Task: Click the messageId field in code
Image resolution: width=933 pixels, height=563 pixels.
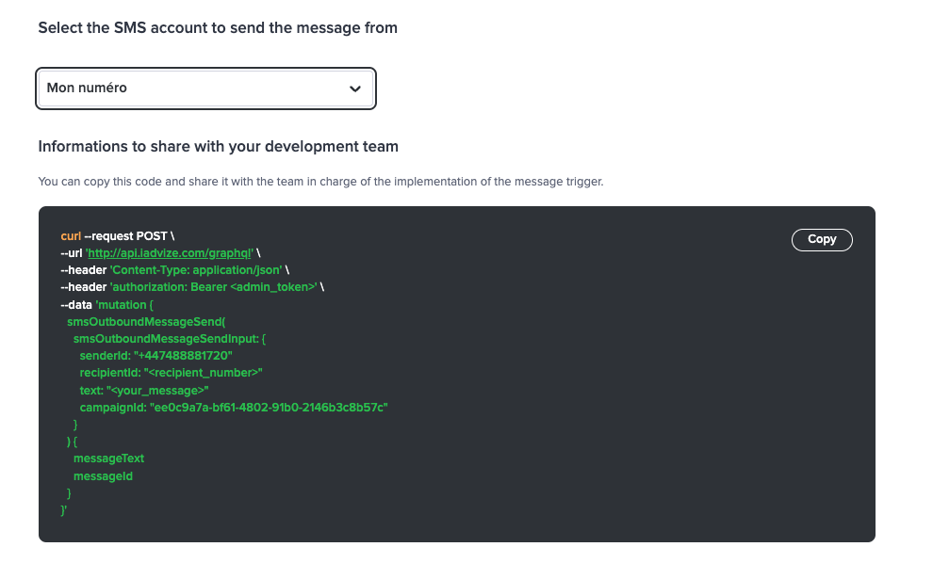Action: [103, 476]
